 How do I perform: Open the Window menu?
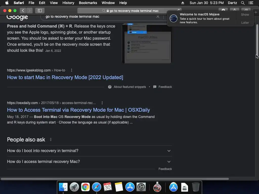pos(108,3)
